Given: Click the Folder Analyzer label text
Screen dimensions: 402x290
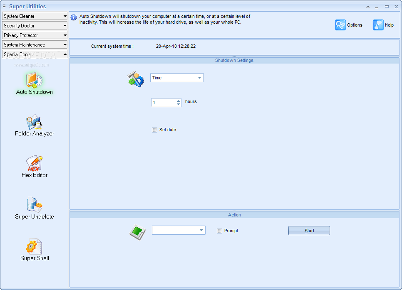Looking at the screenshot, I should click(x=35, y=134).
